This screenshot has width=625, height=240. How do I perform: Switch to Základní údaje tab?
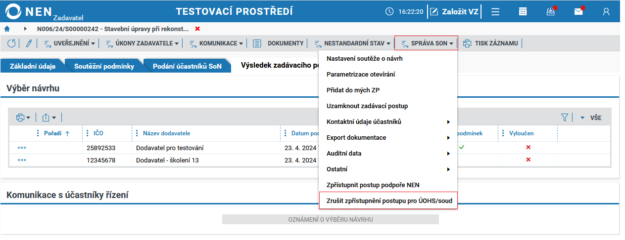[x=33, y=66]
